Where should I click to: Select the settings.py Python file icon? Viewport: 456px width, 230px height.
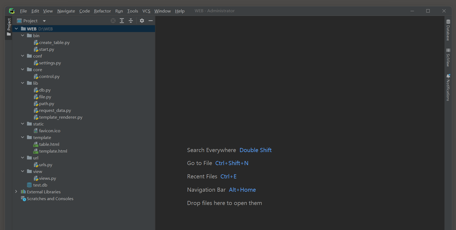click(36, 63)
